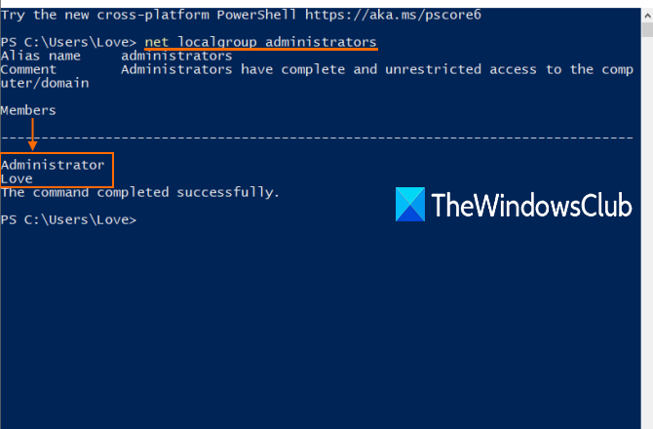Viewport: 653px width, 429px height.
Task: Click the "Comment" label
Action: 28,69
